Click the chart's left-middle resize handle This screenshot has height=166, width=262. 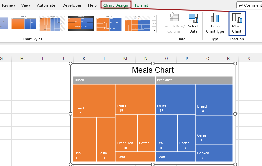point(71,114)
